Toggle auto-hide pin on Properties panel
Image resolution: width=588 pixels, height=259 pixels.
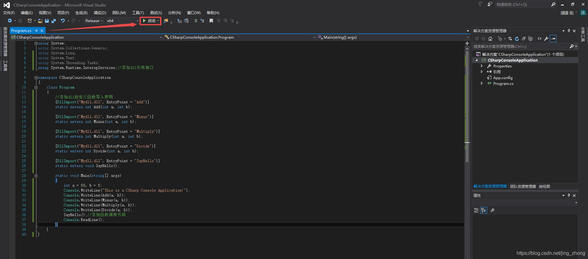pyautogui.click(x=569, y=195)
